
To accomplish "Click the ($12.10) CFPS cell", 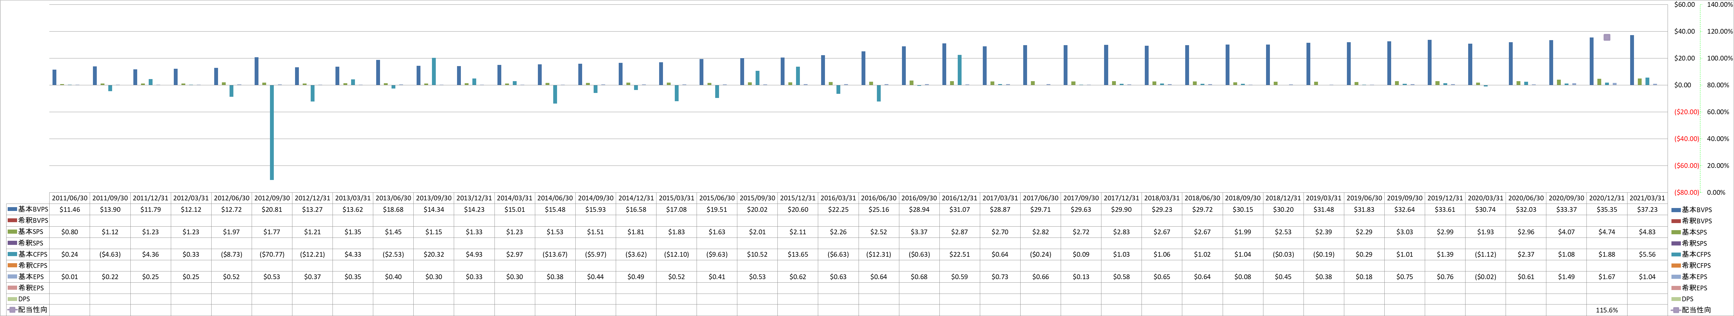I will click(677, 255).
